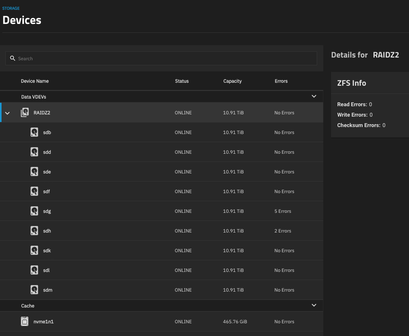This screenshot has width=409, height=336.
Task: Select the sde device name
Action: click(x=47, y=171)
